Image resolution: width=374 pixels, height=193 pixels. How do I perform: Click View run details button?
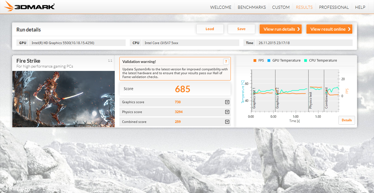click(280, 29)
